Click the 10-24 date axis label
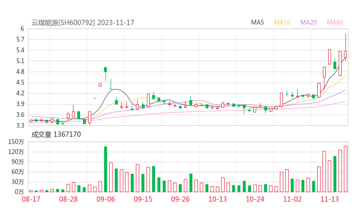 tap(255, 199)
